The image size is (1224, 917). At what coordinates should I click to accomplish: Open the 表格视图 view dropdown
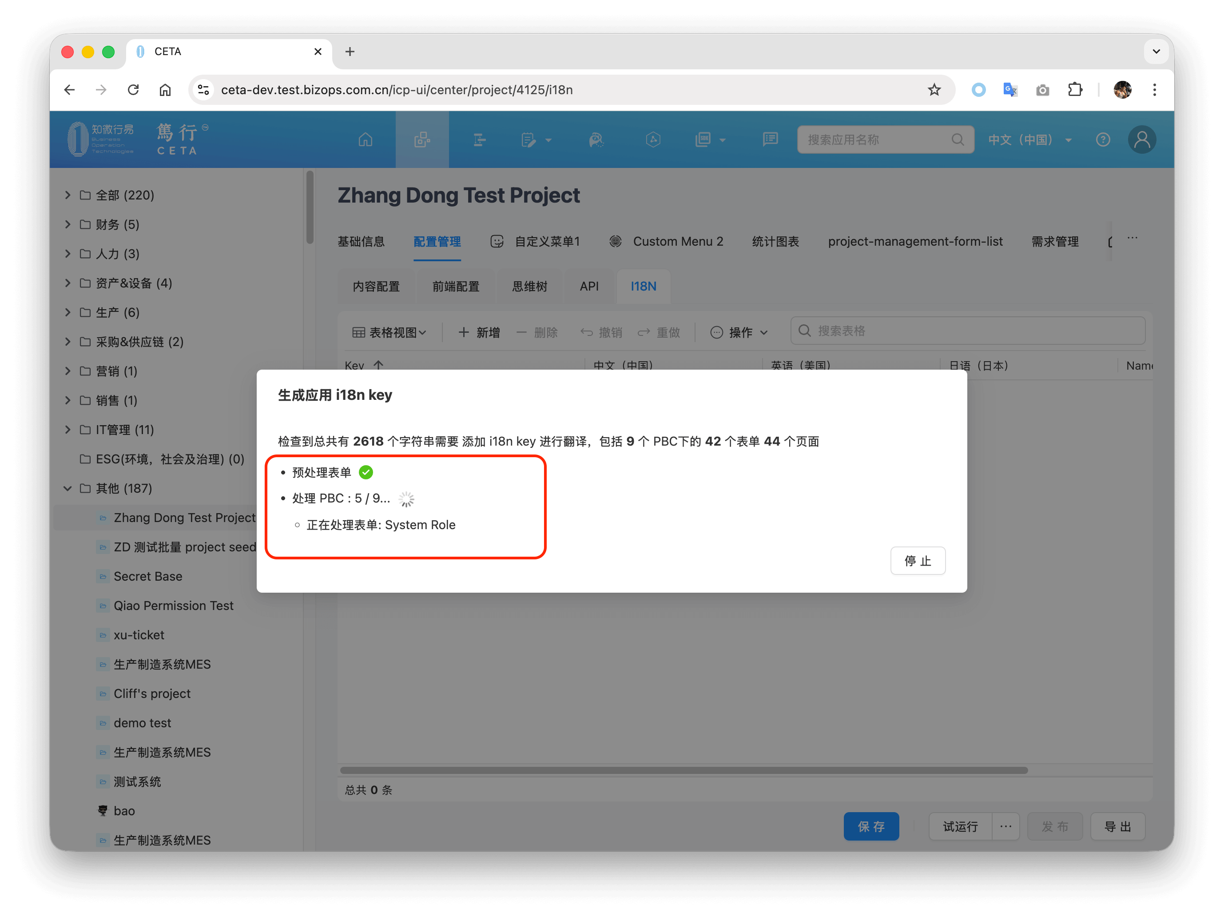click(389, 332)
